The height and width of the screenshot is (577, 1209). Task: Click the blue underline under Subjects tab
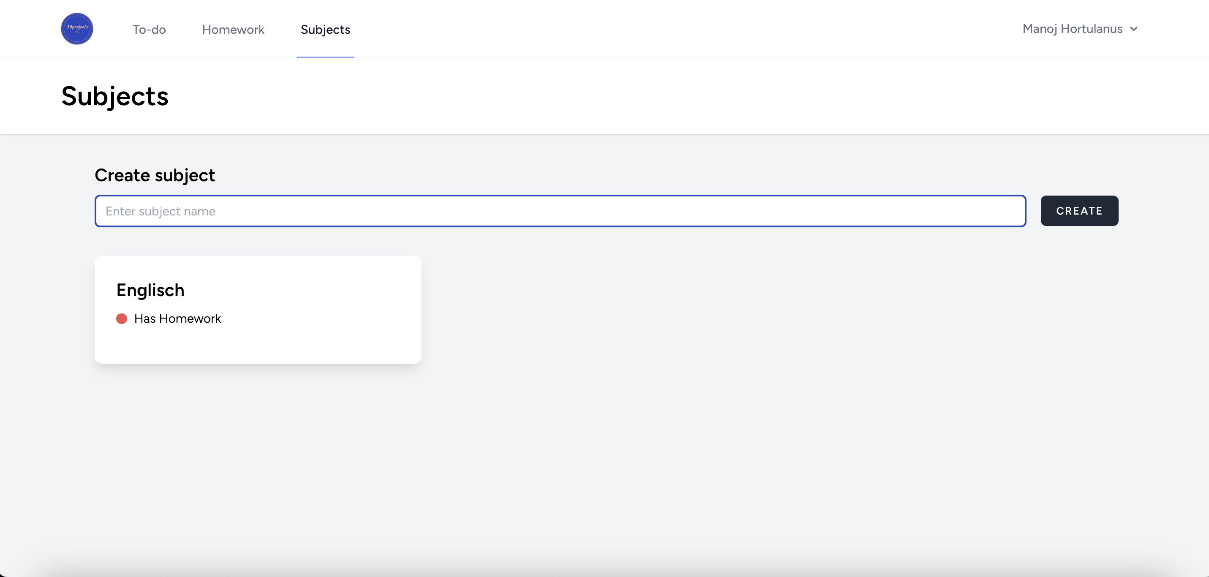(325, 57)
